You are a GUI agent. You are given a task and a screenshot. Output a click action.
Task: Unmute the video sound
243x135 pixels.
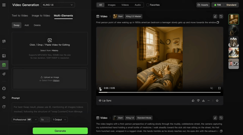pyautogui.click(x=212, y=88)
